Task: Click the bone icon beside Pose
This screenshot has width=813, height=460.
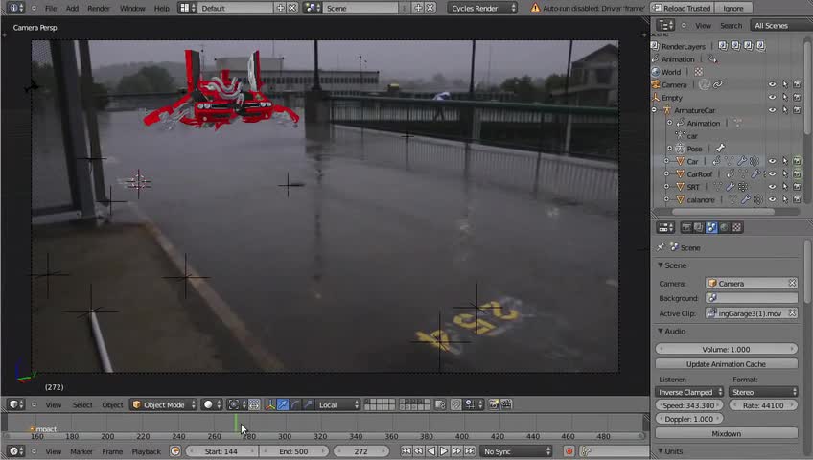Action: coord(720,149)
